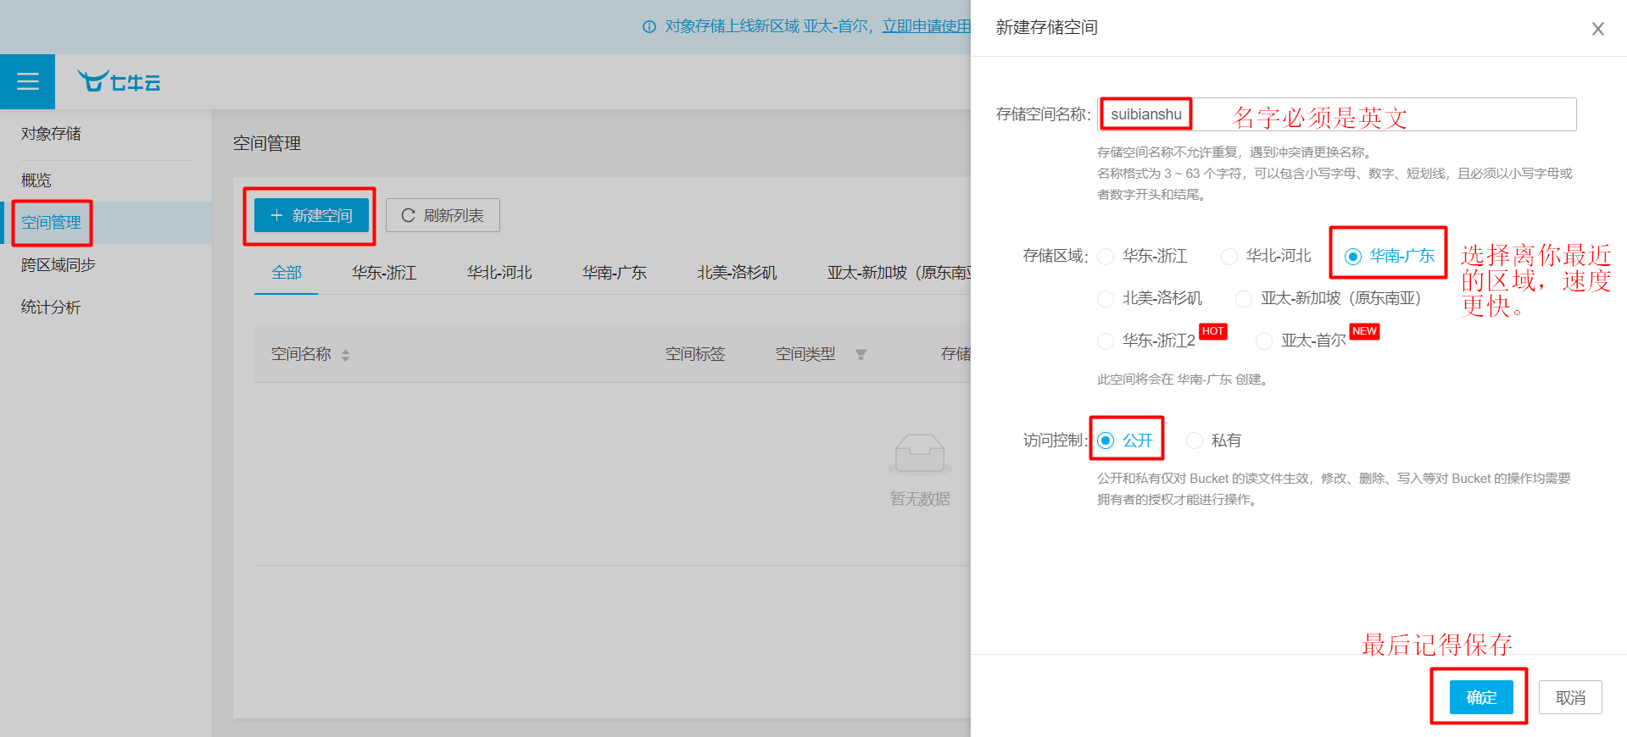Switch to the 北美-洛杉矶 tab
This screenshot has height=737, width=1627.
click(x=736, y=273)
